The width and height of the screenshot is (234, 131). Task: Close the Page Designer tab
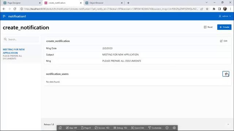tap(40, 3)
